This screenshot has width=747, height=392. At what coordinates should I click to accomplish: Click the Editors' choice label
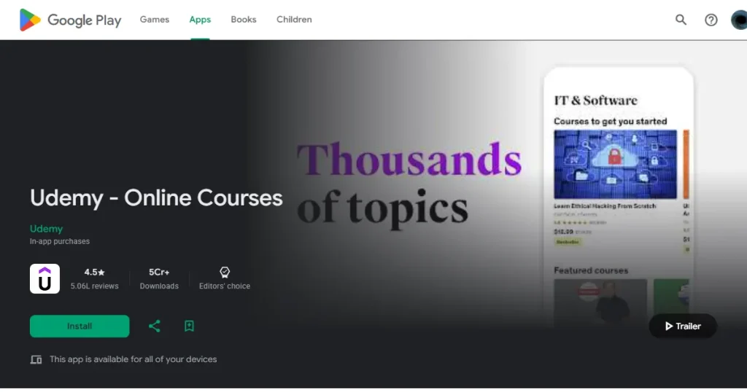(225, 286)
